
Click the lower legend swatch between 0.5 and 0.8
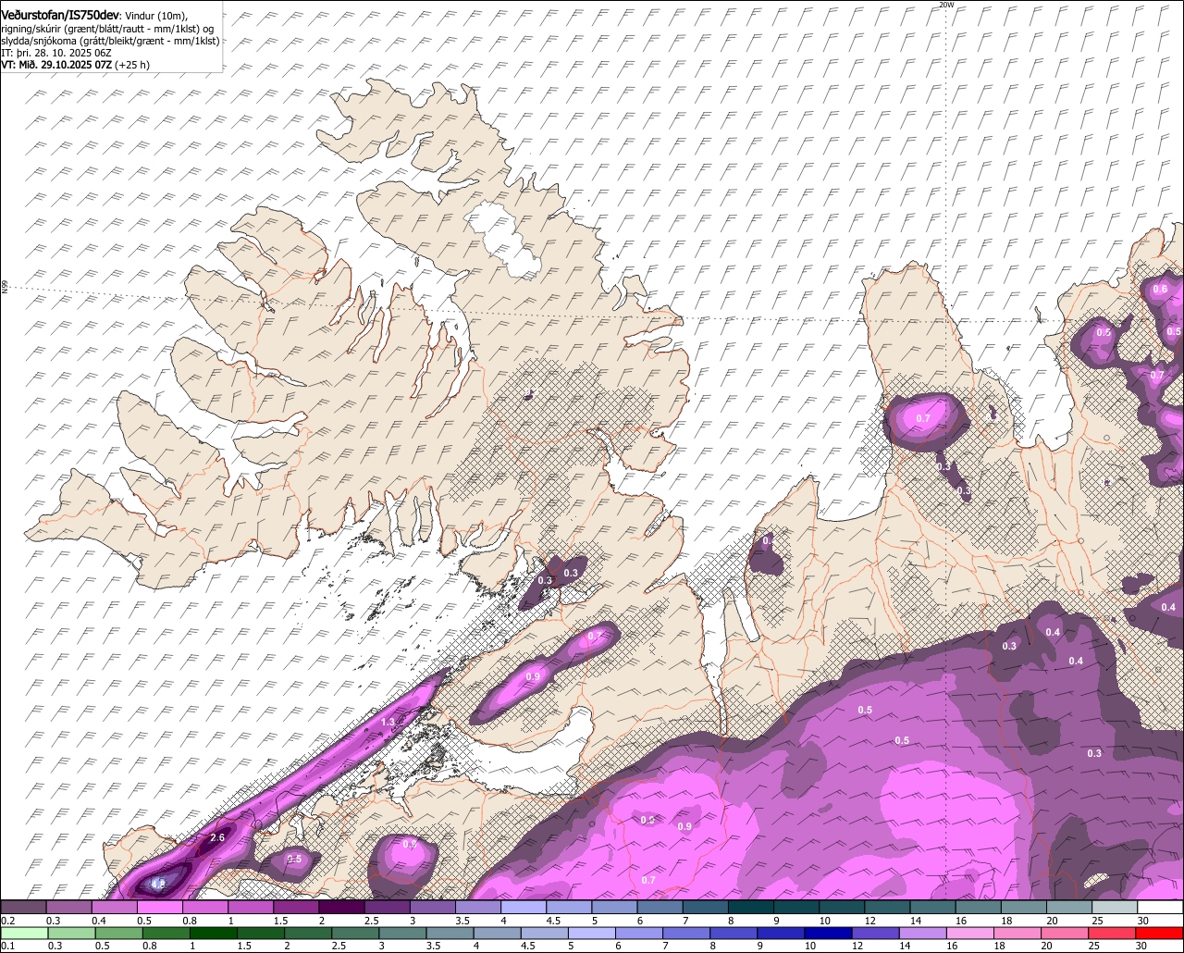coord(118,933)
